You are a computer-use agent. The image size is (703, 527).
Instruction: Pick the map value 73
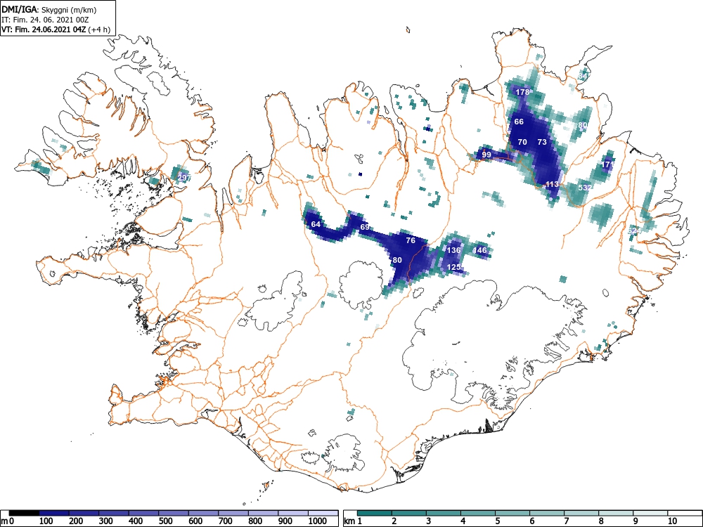pos(542,142)
